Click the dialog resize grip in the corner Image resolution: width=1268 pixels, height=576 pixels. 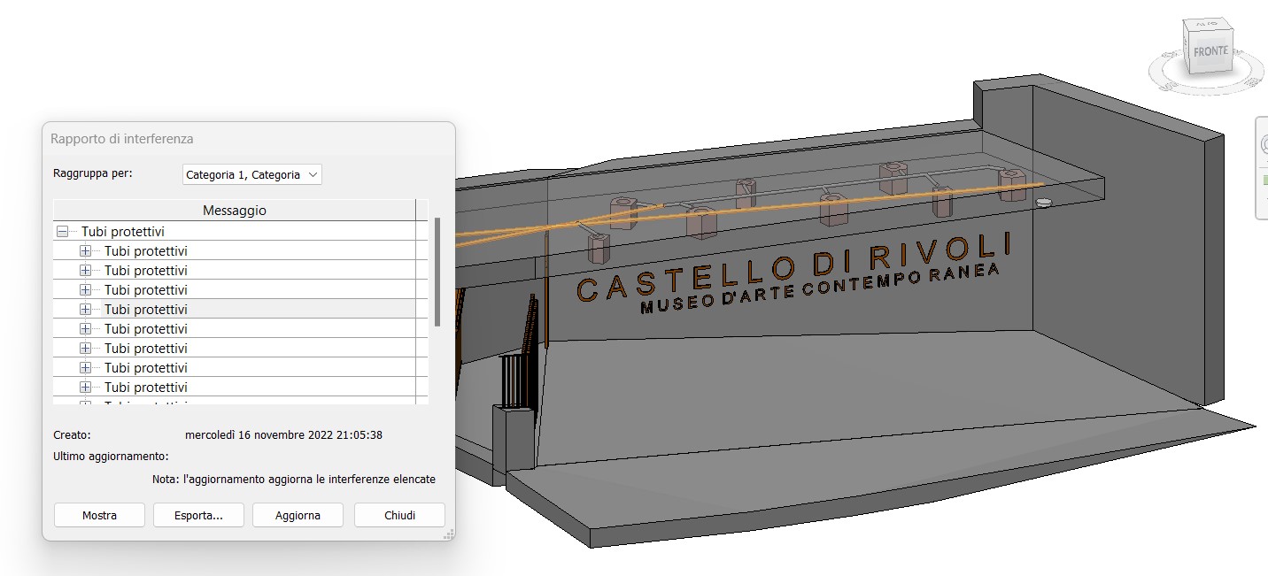pyautogui.click(x=448, y=534)
